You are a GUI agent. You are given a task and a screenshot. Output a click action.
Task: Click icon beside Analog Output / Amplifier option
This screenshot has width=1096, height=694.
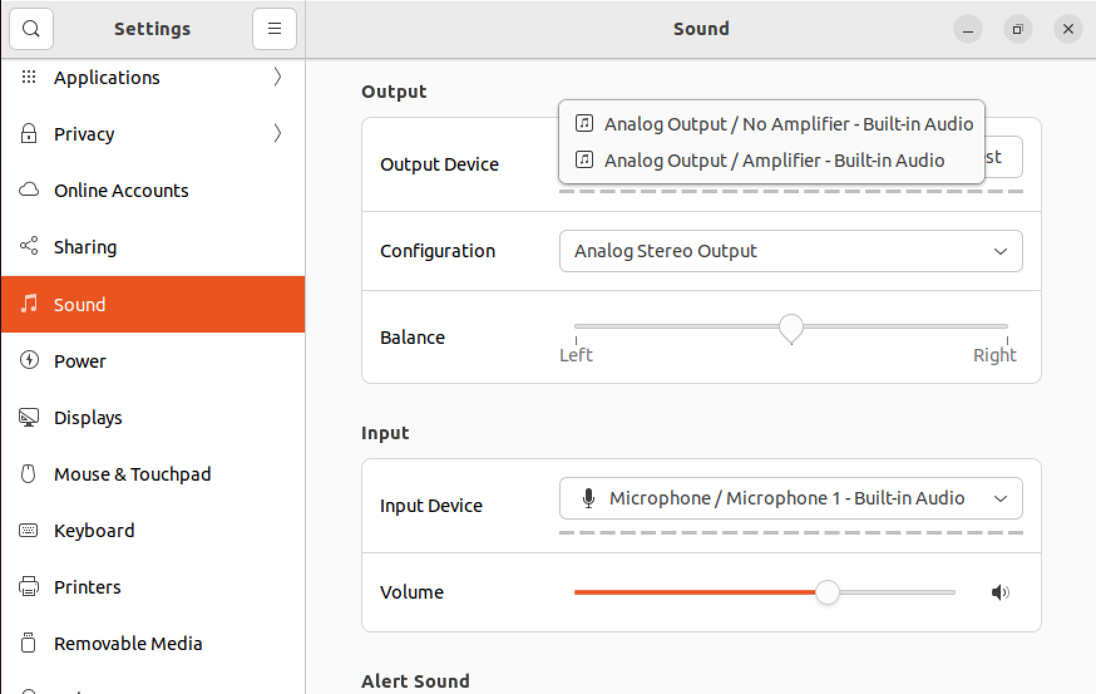tap(584, 160)
